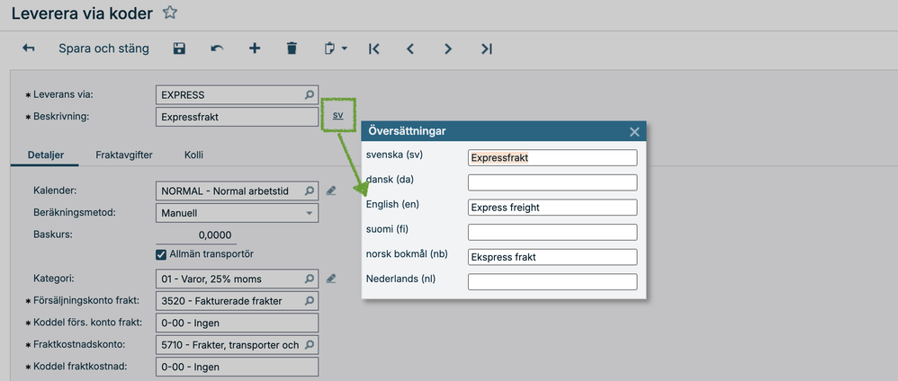Click the save disk icon
This screenshot has height=381, width=898.
click(179, 49)
